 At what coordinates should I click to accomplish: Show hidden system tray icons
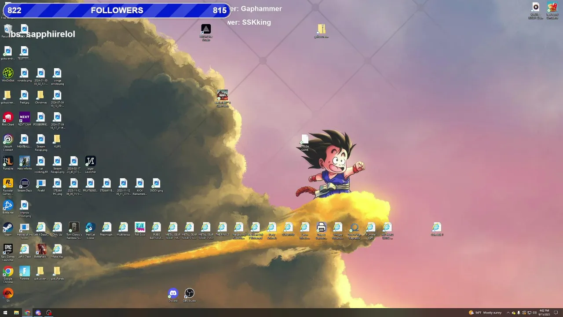[x=508, y=313]
